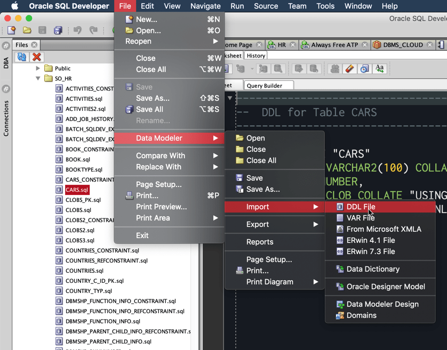Click Reports in Data Modeler submenu
Screen dimensions: 447x350
point(275,242)
